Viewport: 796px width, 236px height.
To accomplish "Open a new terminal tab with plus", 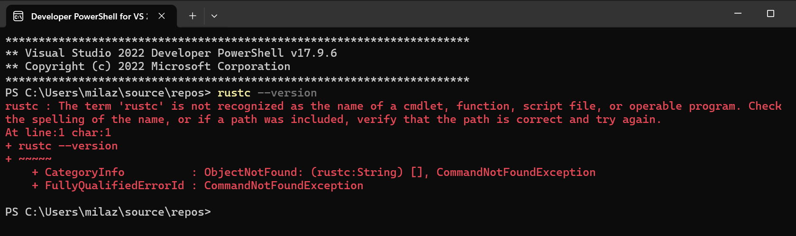I will click(192, 16).
